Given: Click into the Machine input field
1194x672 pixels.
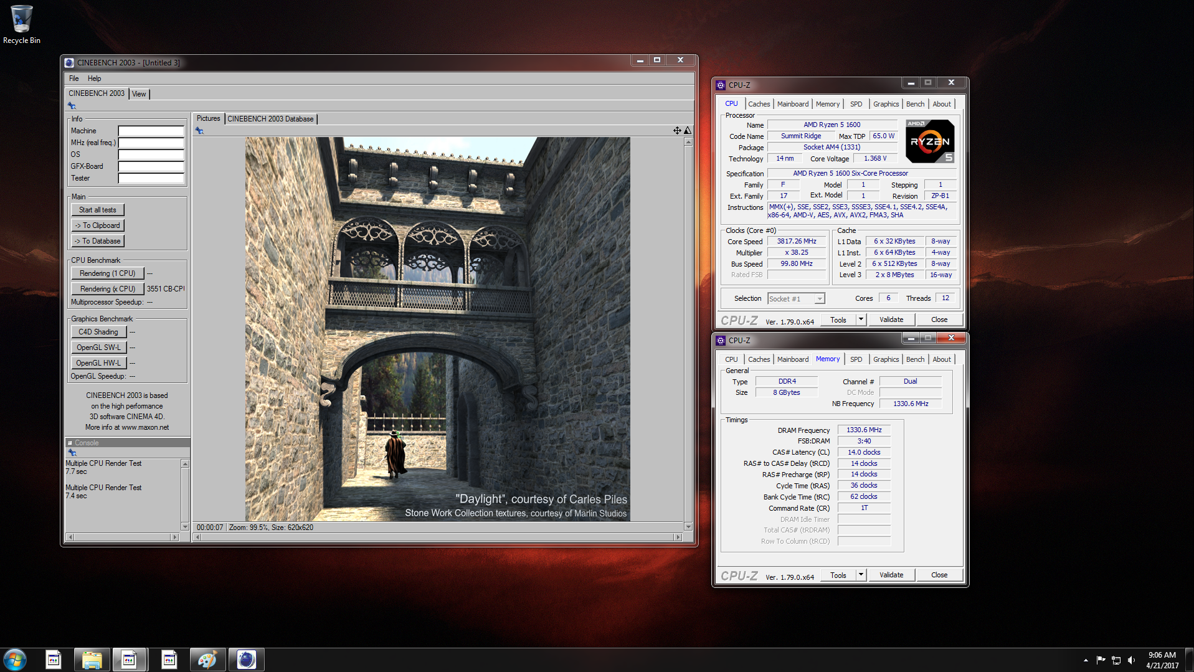Looking at the screenshot, I should click(151, 131).
